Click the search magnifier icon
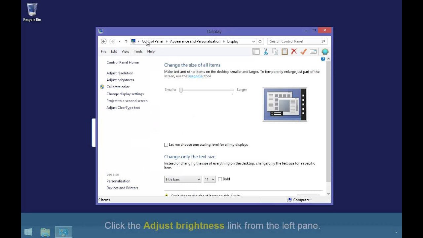Image resolution: width=423 pixels, height=238 pixels. (323, 41)
